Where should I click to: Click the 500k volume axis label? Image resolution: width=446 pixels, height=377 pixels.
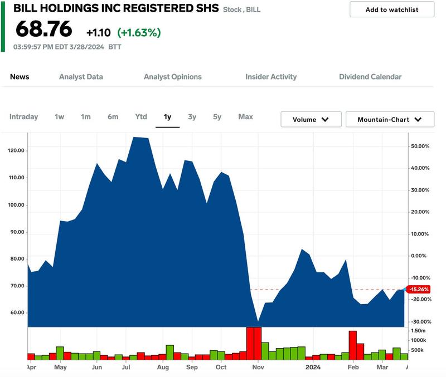click(417, 350)
